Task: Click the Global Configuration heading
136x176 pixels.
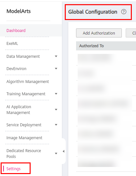Action: pos(93,12)
